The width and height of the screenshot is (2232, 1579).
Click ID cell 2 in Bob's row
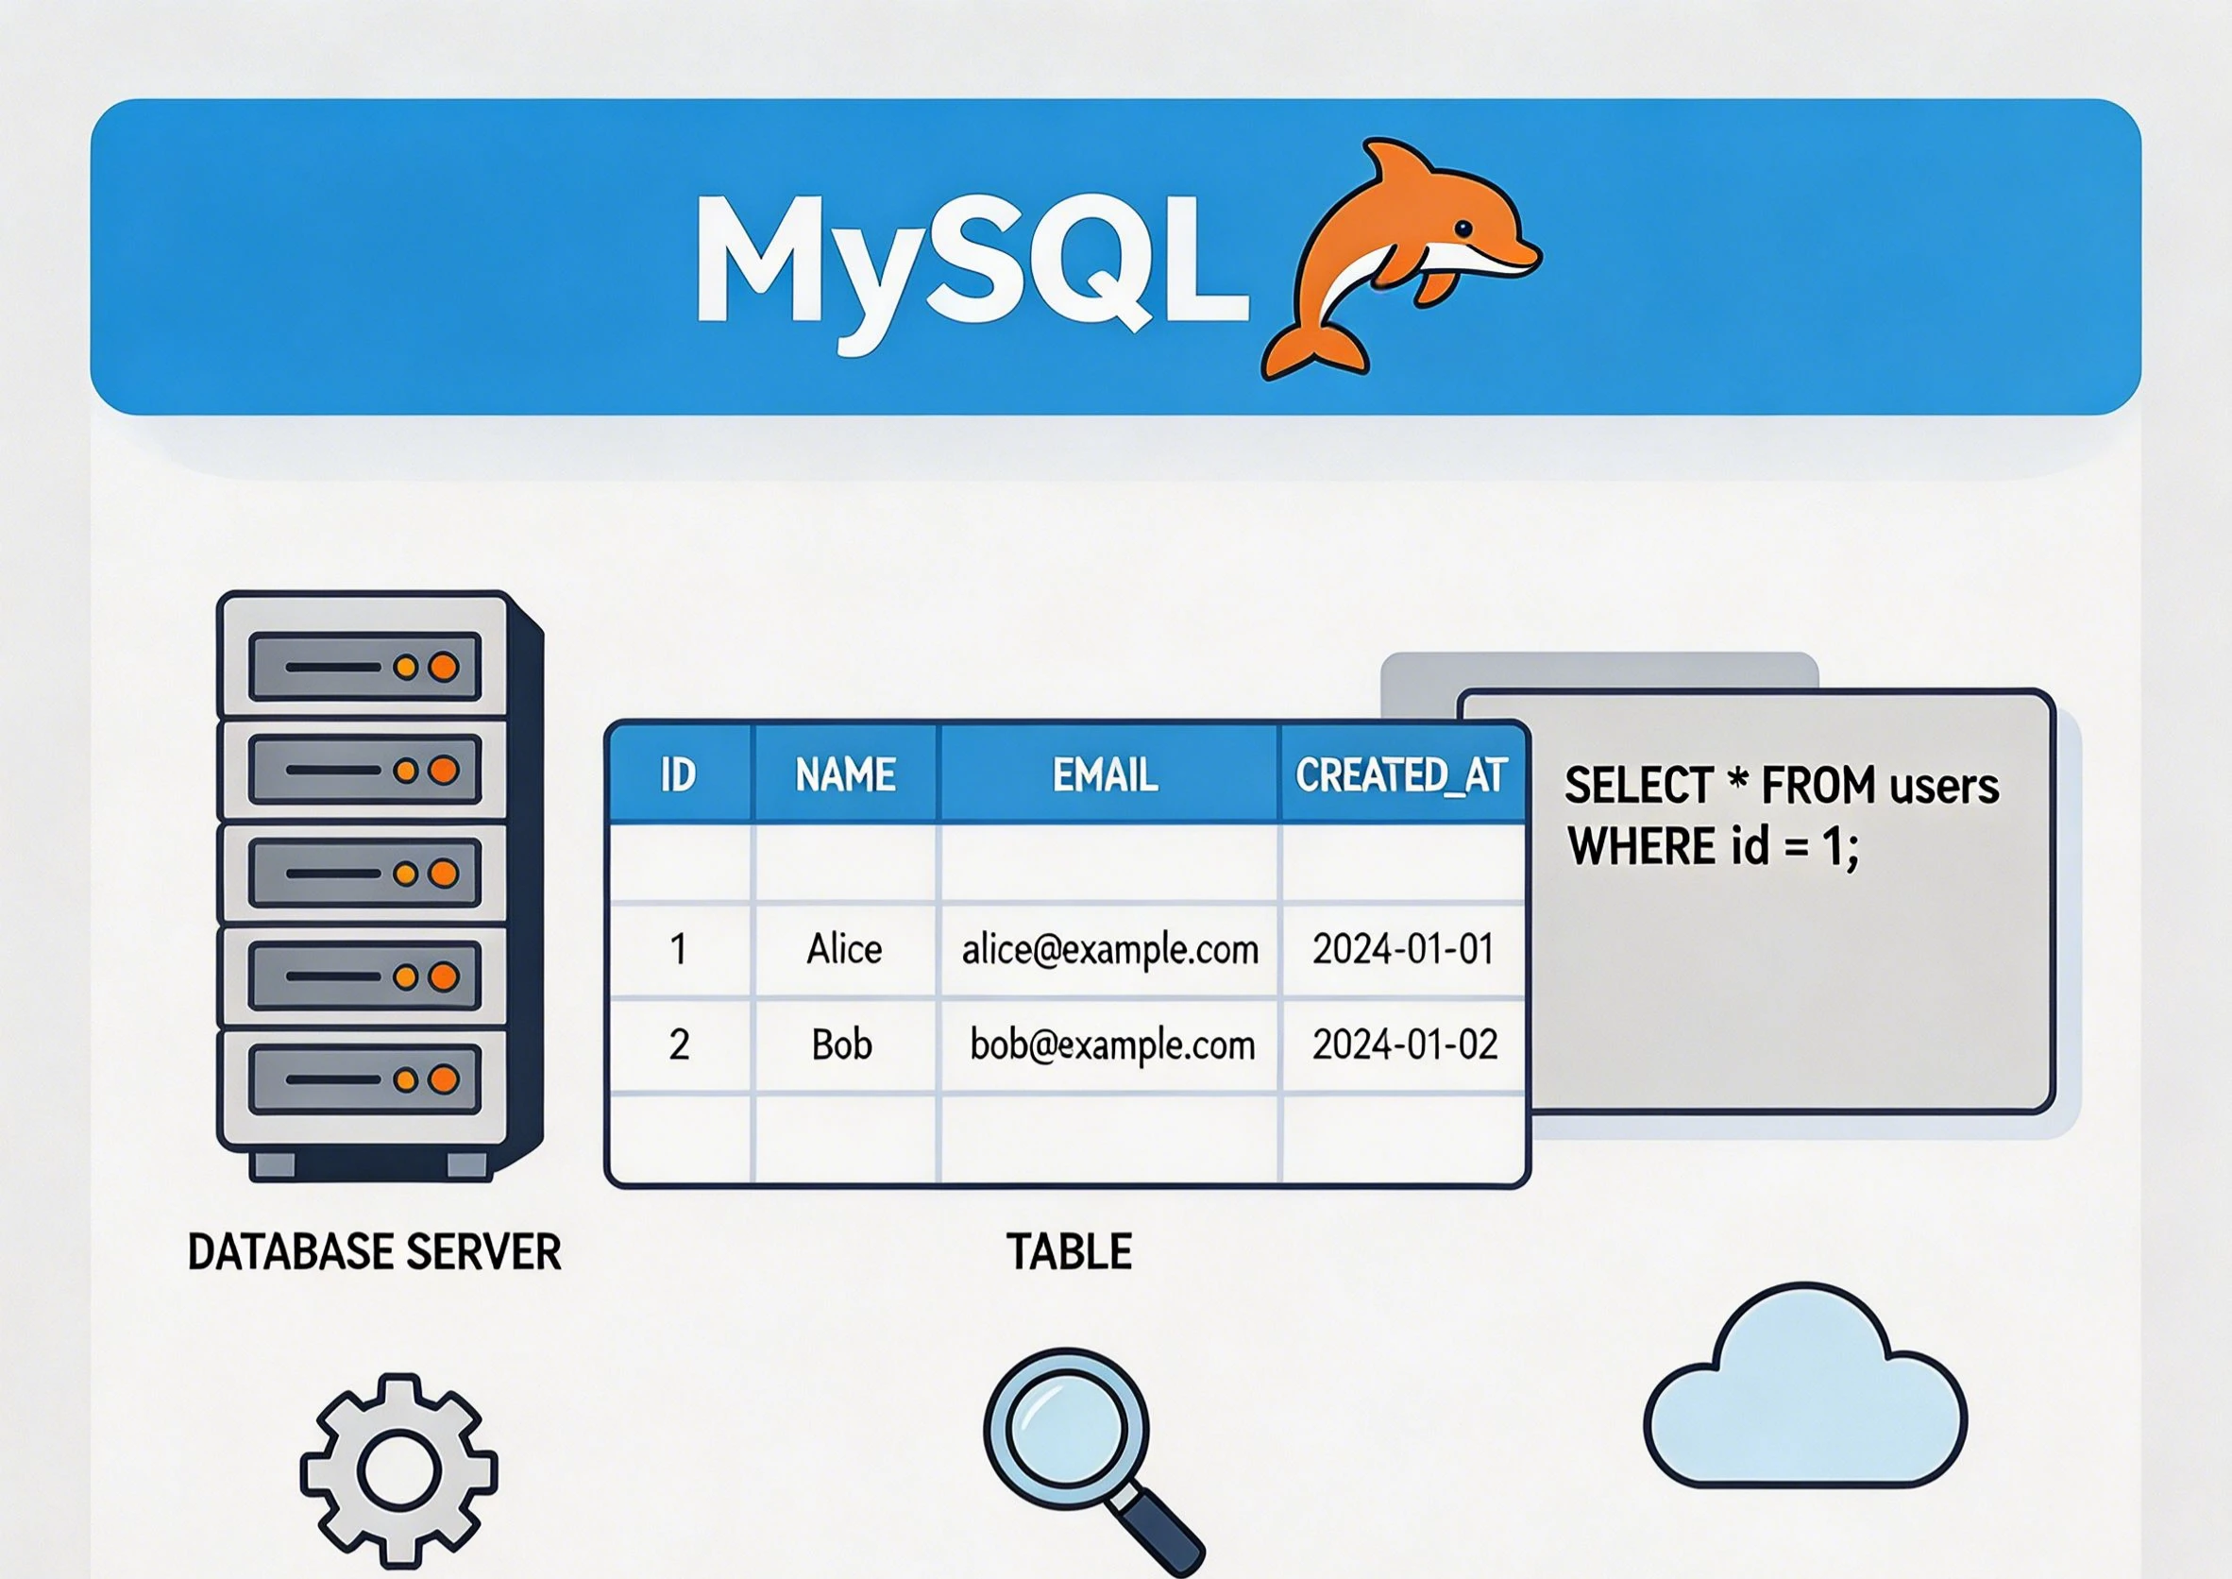680,1044
